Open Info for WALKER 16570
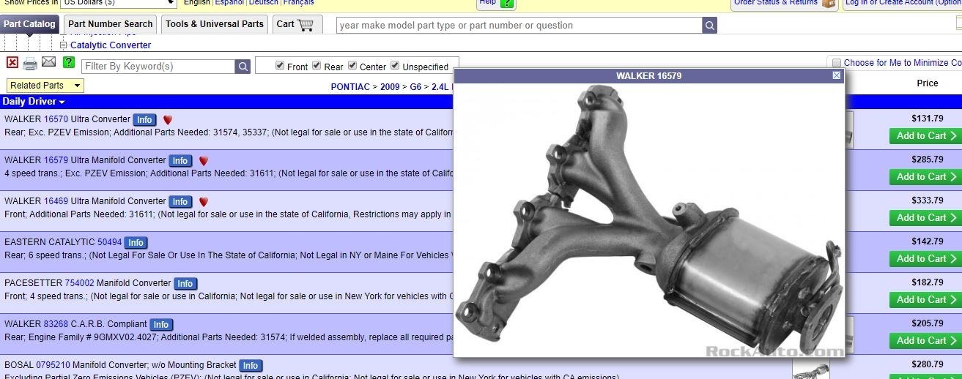This screenshot has width=962, height=379. [144, 120]
